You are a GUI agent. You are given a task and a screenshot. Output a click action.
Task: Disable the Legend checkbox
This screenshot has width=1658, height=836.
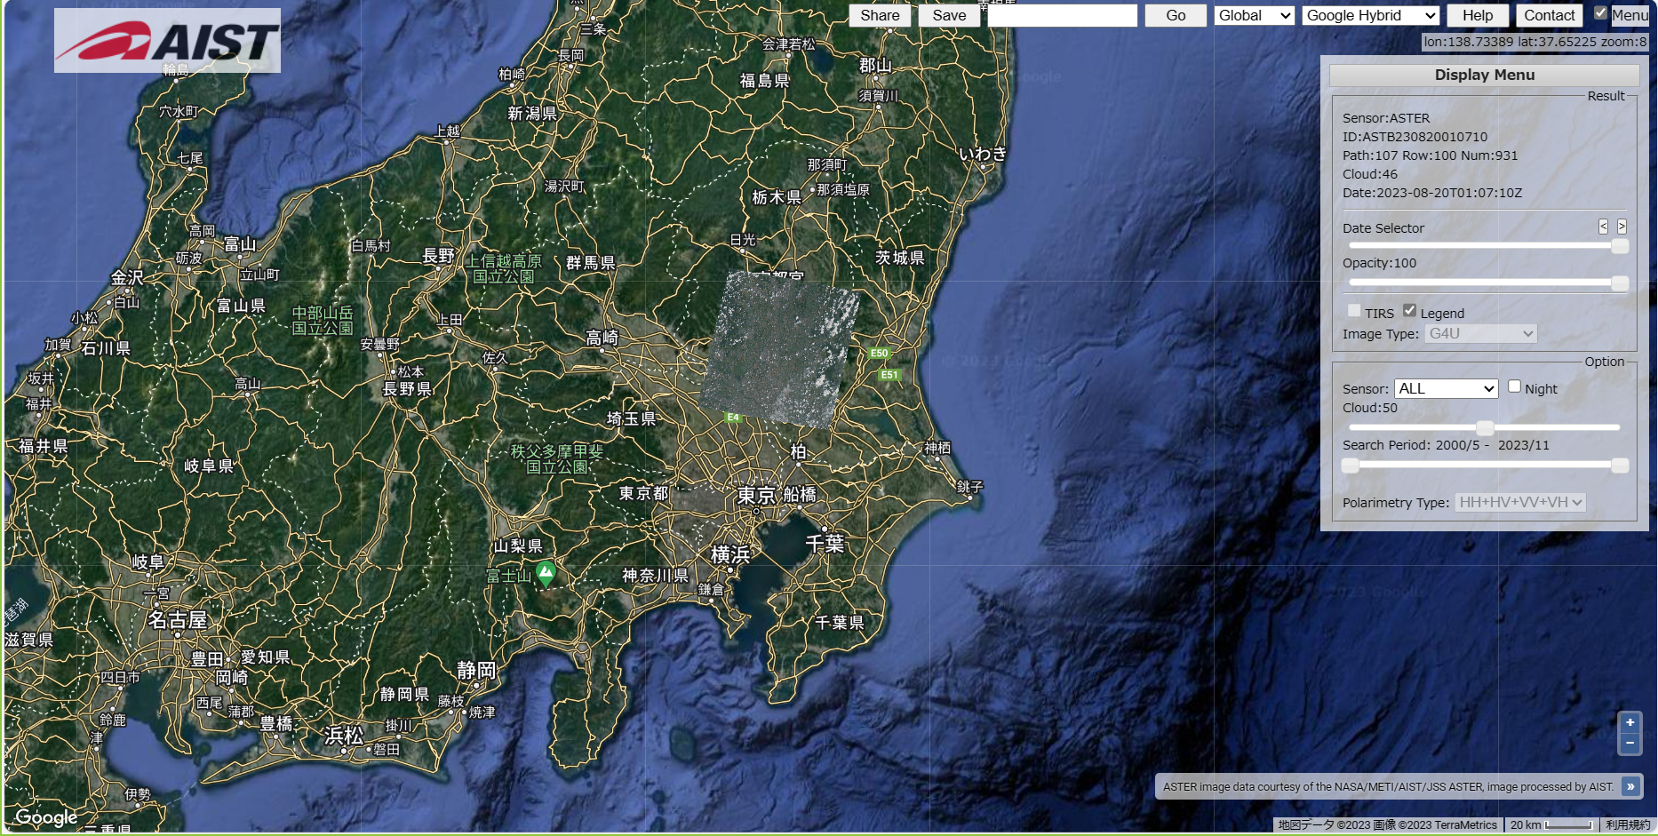click(1409, 308)
